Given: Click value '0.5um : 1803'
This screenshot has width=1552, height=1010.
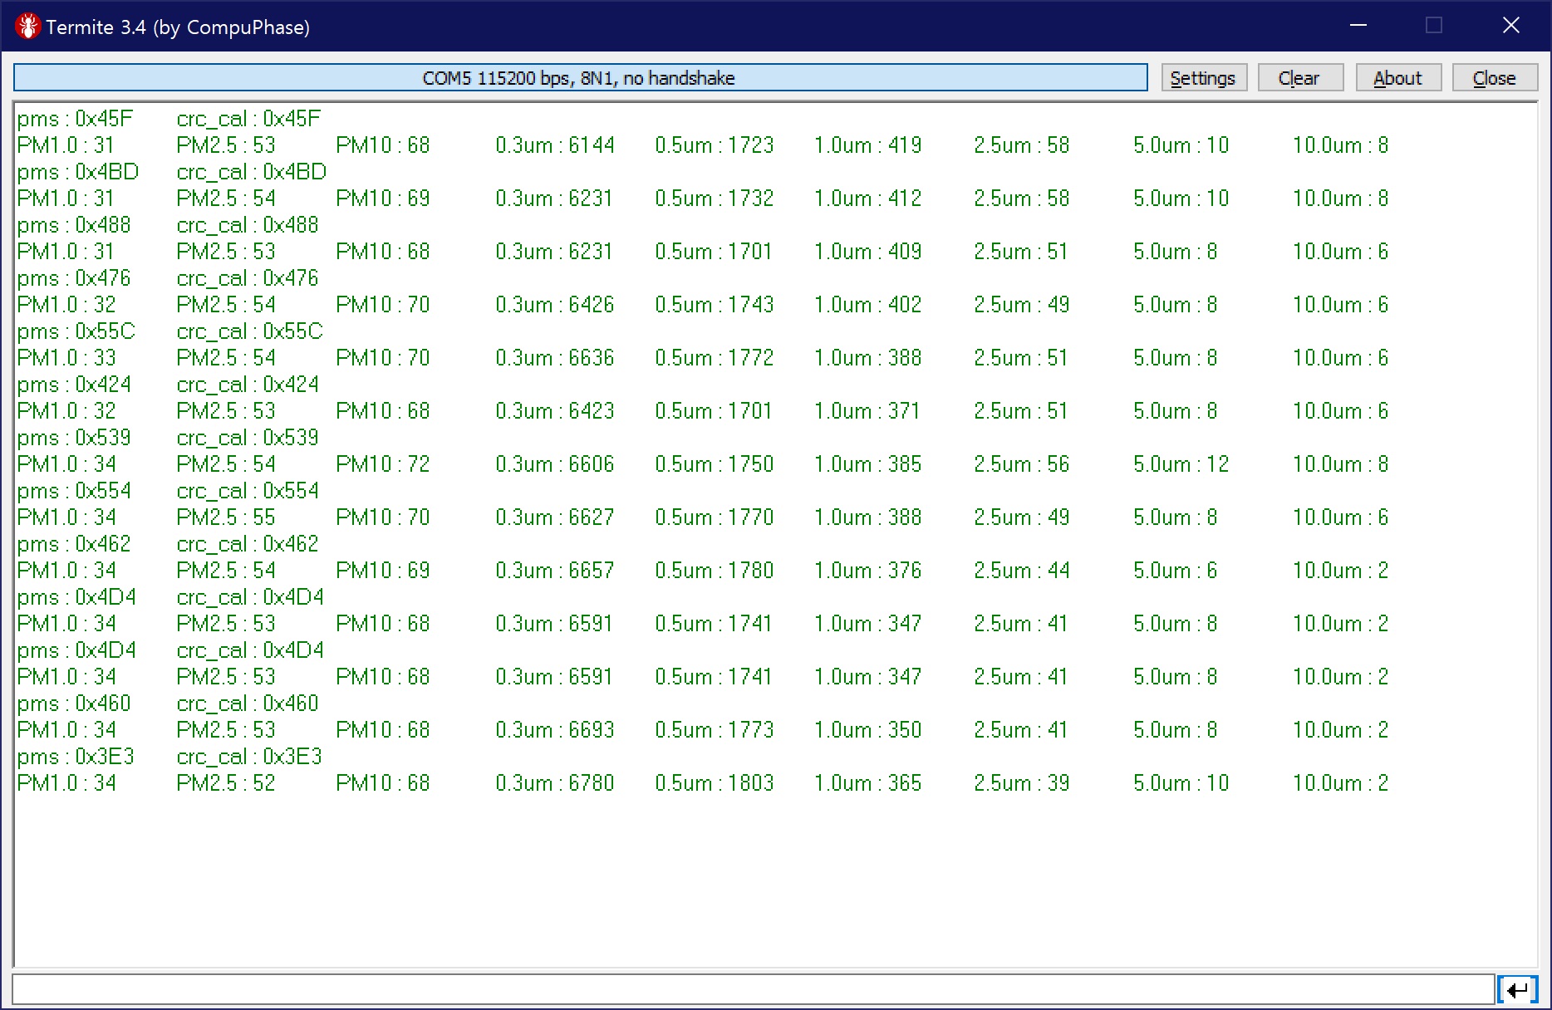Looking at the screenshot, I should pyautogui.click(x=715, y=783).
